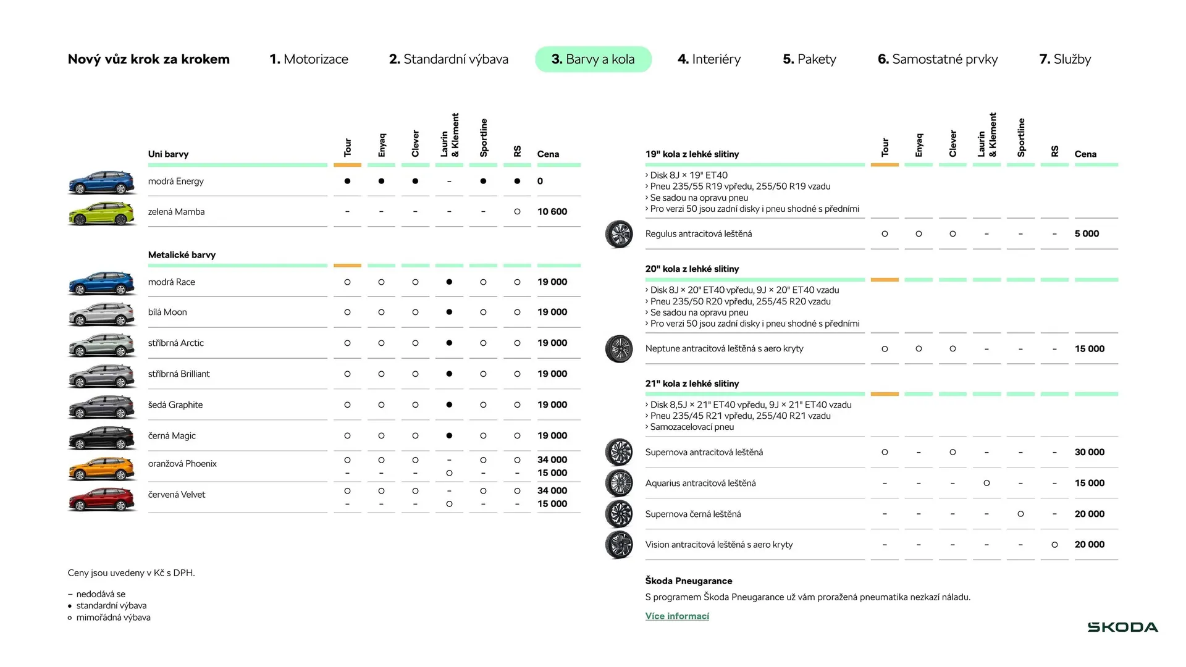The image size is (1186, 667).
Task: Click the Aquarius antracitová wheel icon
Action: coord(619,483)
